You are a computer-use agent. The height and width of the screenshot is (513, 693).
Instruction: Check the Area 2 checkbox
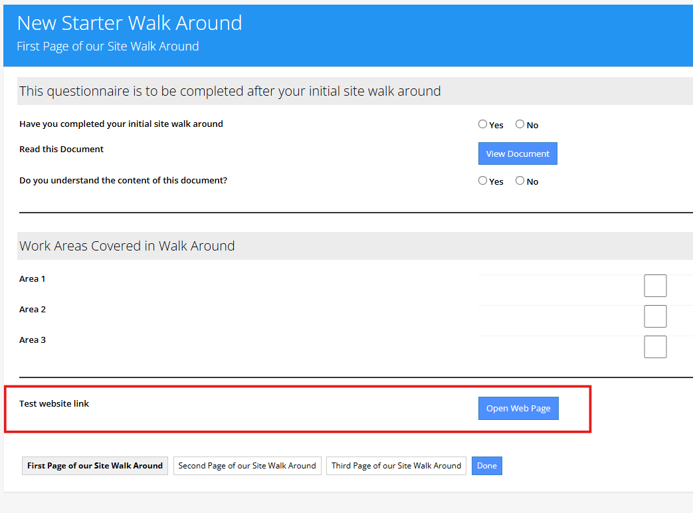point(655,316)
